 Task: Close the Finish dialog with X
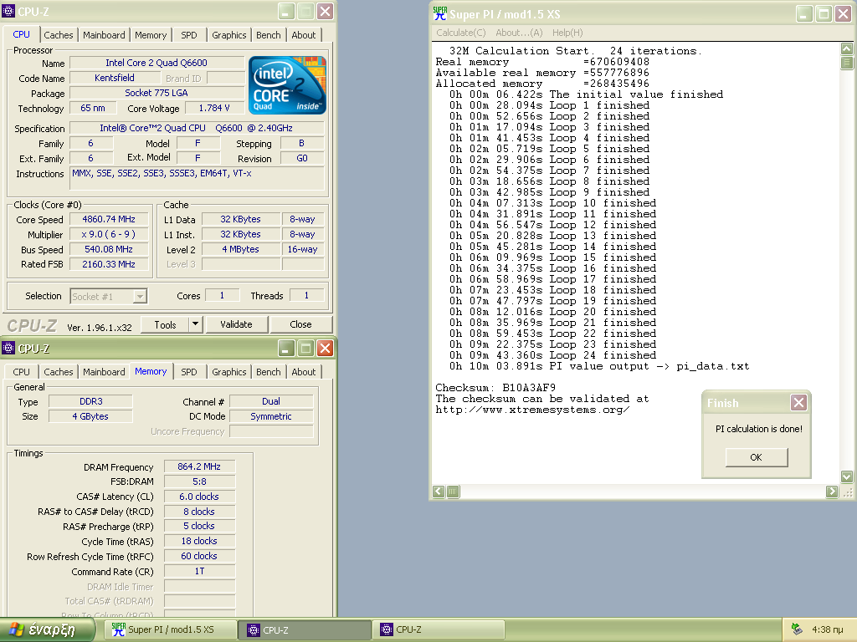coord(798,403)
